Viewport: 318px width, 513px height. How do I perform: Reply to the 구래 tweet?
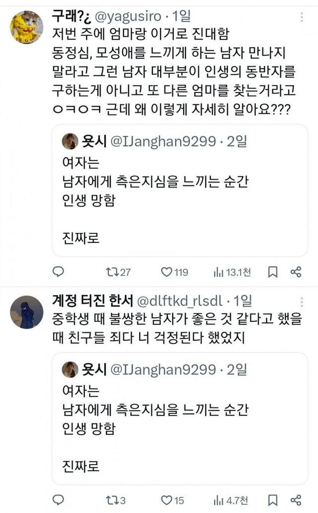(58, 272)
